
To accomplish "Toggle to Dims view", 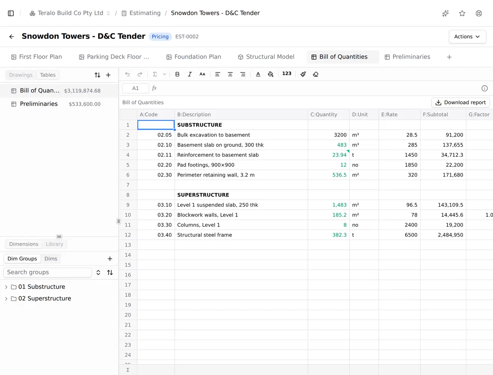I will pyautogui.click(x=51, y=259).
